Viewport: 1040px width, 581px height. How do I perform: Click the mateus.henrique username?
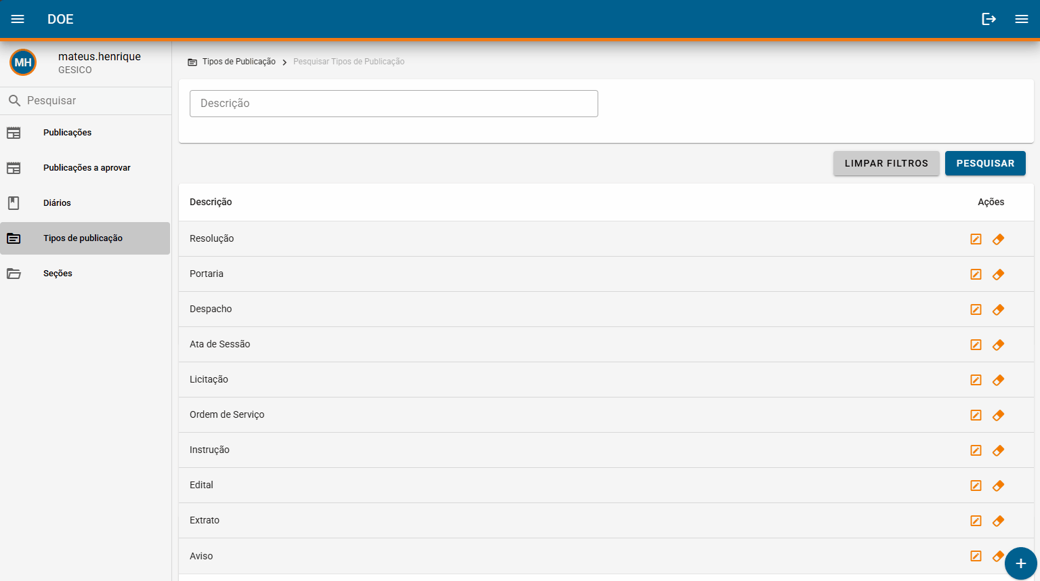point(100,56)
